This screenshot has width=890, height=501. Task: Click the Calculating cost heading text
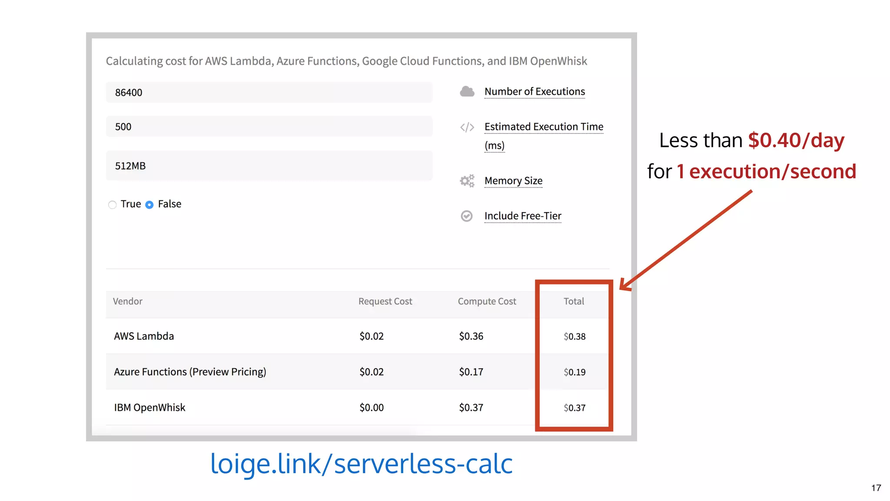click(x=346, y=61)
